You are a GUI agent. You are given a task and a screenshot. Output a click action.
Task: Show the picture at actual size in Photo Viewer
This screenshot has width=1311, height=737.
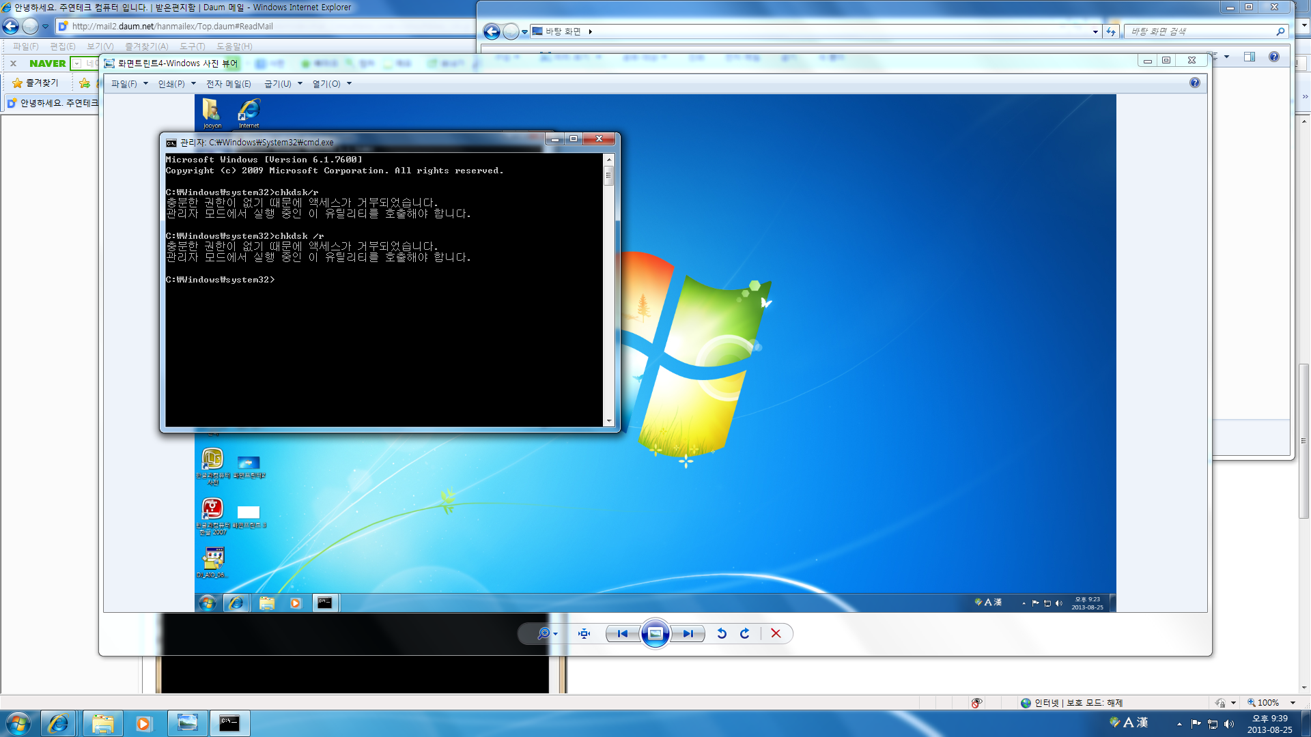pyautogui.click(x=584, y=633)
